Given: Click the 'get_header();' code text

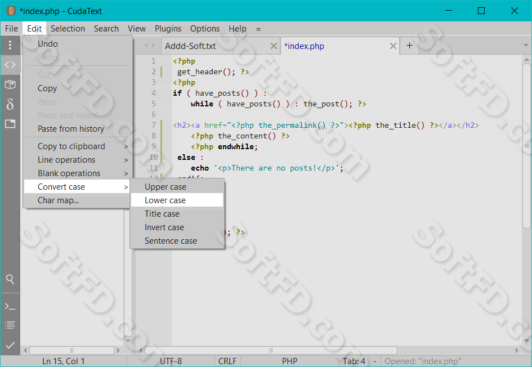Looking at the screenshot, I should pyautogui.click(x=206, y=72).
